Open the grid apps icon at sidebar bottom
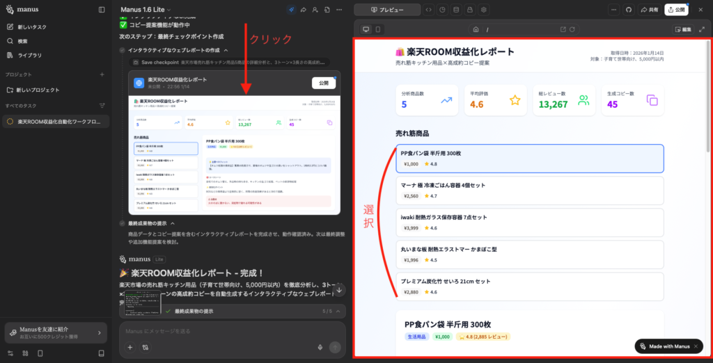The image size is (713, 363). 26,353
